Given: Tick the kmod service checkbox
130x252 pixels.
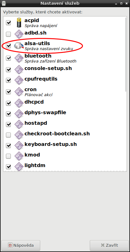Looking at the screenshot, I should click(x=8, y=156).
